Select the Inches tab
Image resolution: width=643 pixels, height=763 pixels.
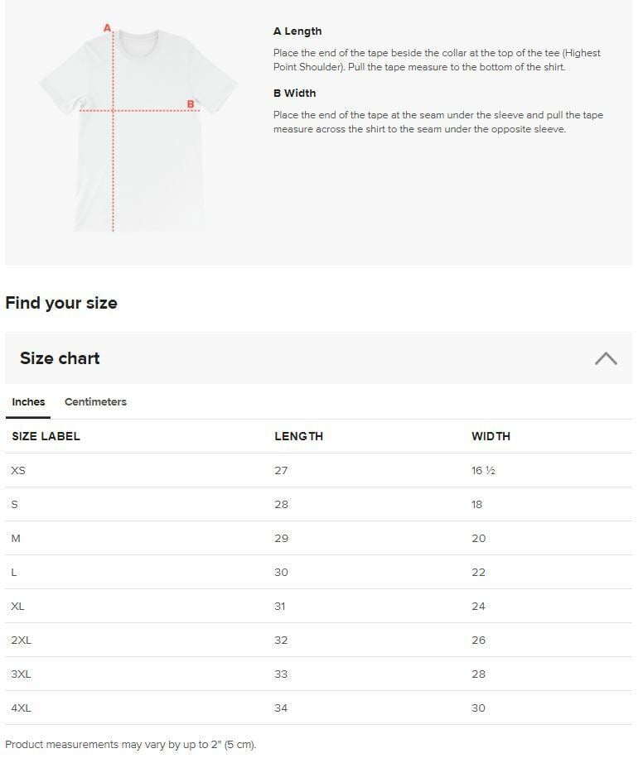click(28, 402)
